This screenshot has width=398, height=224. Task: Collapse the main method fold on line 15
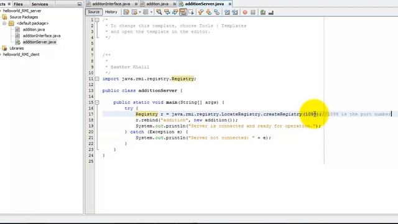(97, 103)
